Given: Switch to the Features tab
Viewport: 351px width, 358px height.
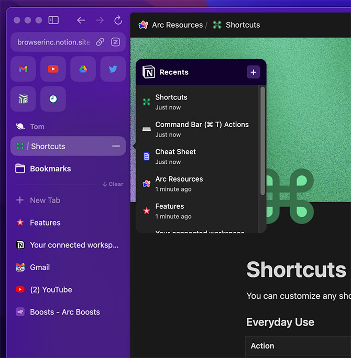Looking at the screenshot, I should coord(68,222).
